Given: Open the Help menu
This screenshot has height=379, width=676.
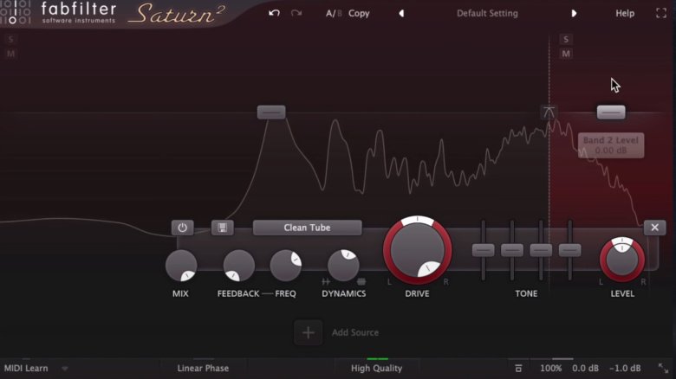Looking at the screenshot, I should [625, 13].
